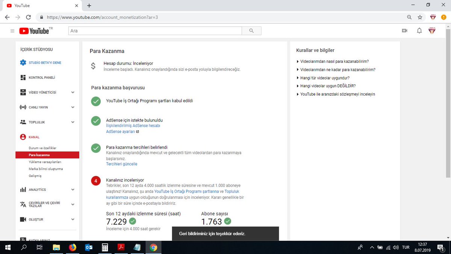Open File Explorer from the taskbar
This screenshot has width=451, height=254.
(56, 247)
